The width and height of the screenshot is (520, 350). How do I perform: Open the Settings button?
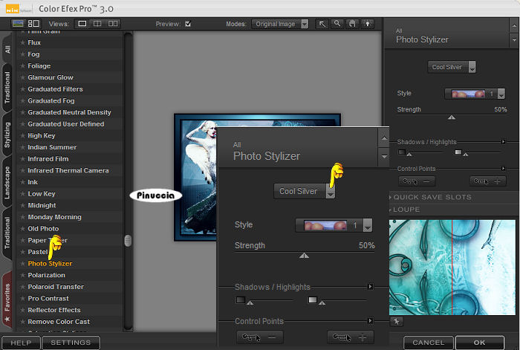(71, 343)
